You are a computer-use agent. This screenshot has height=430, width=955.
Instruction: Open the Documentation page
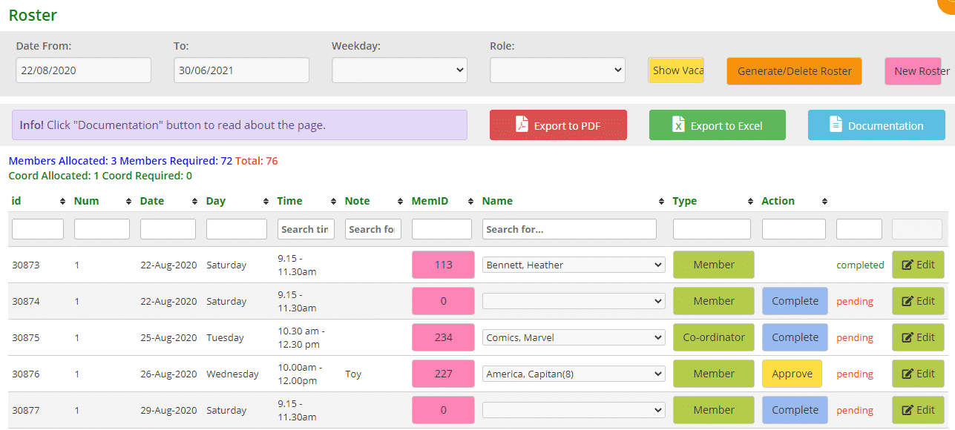[x=876, y=125]
